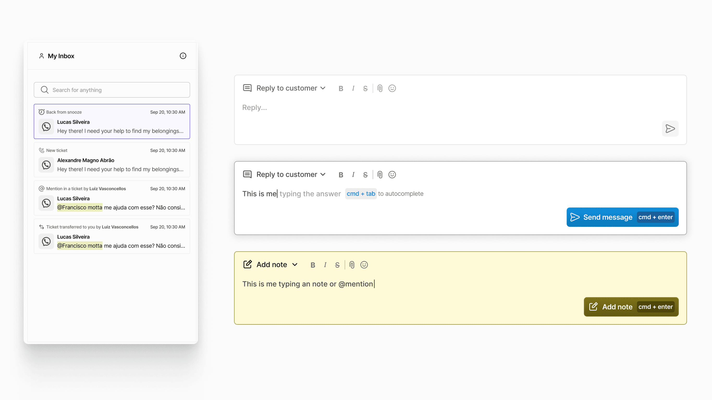Click Italic in the middle reply editor

pos(353,174)
